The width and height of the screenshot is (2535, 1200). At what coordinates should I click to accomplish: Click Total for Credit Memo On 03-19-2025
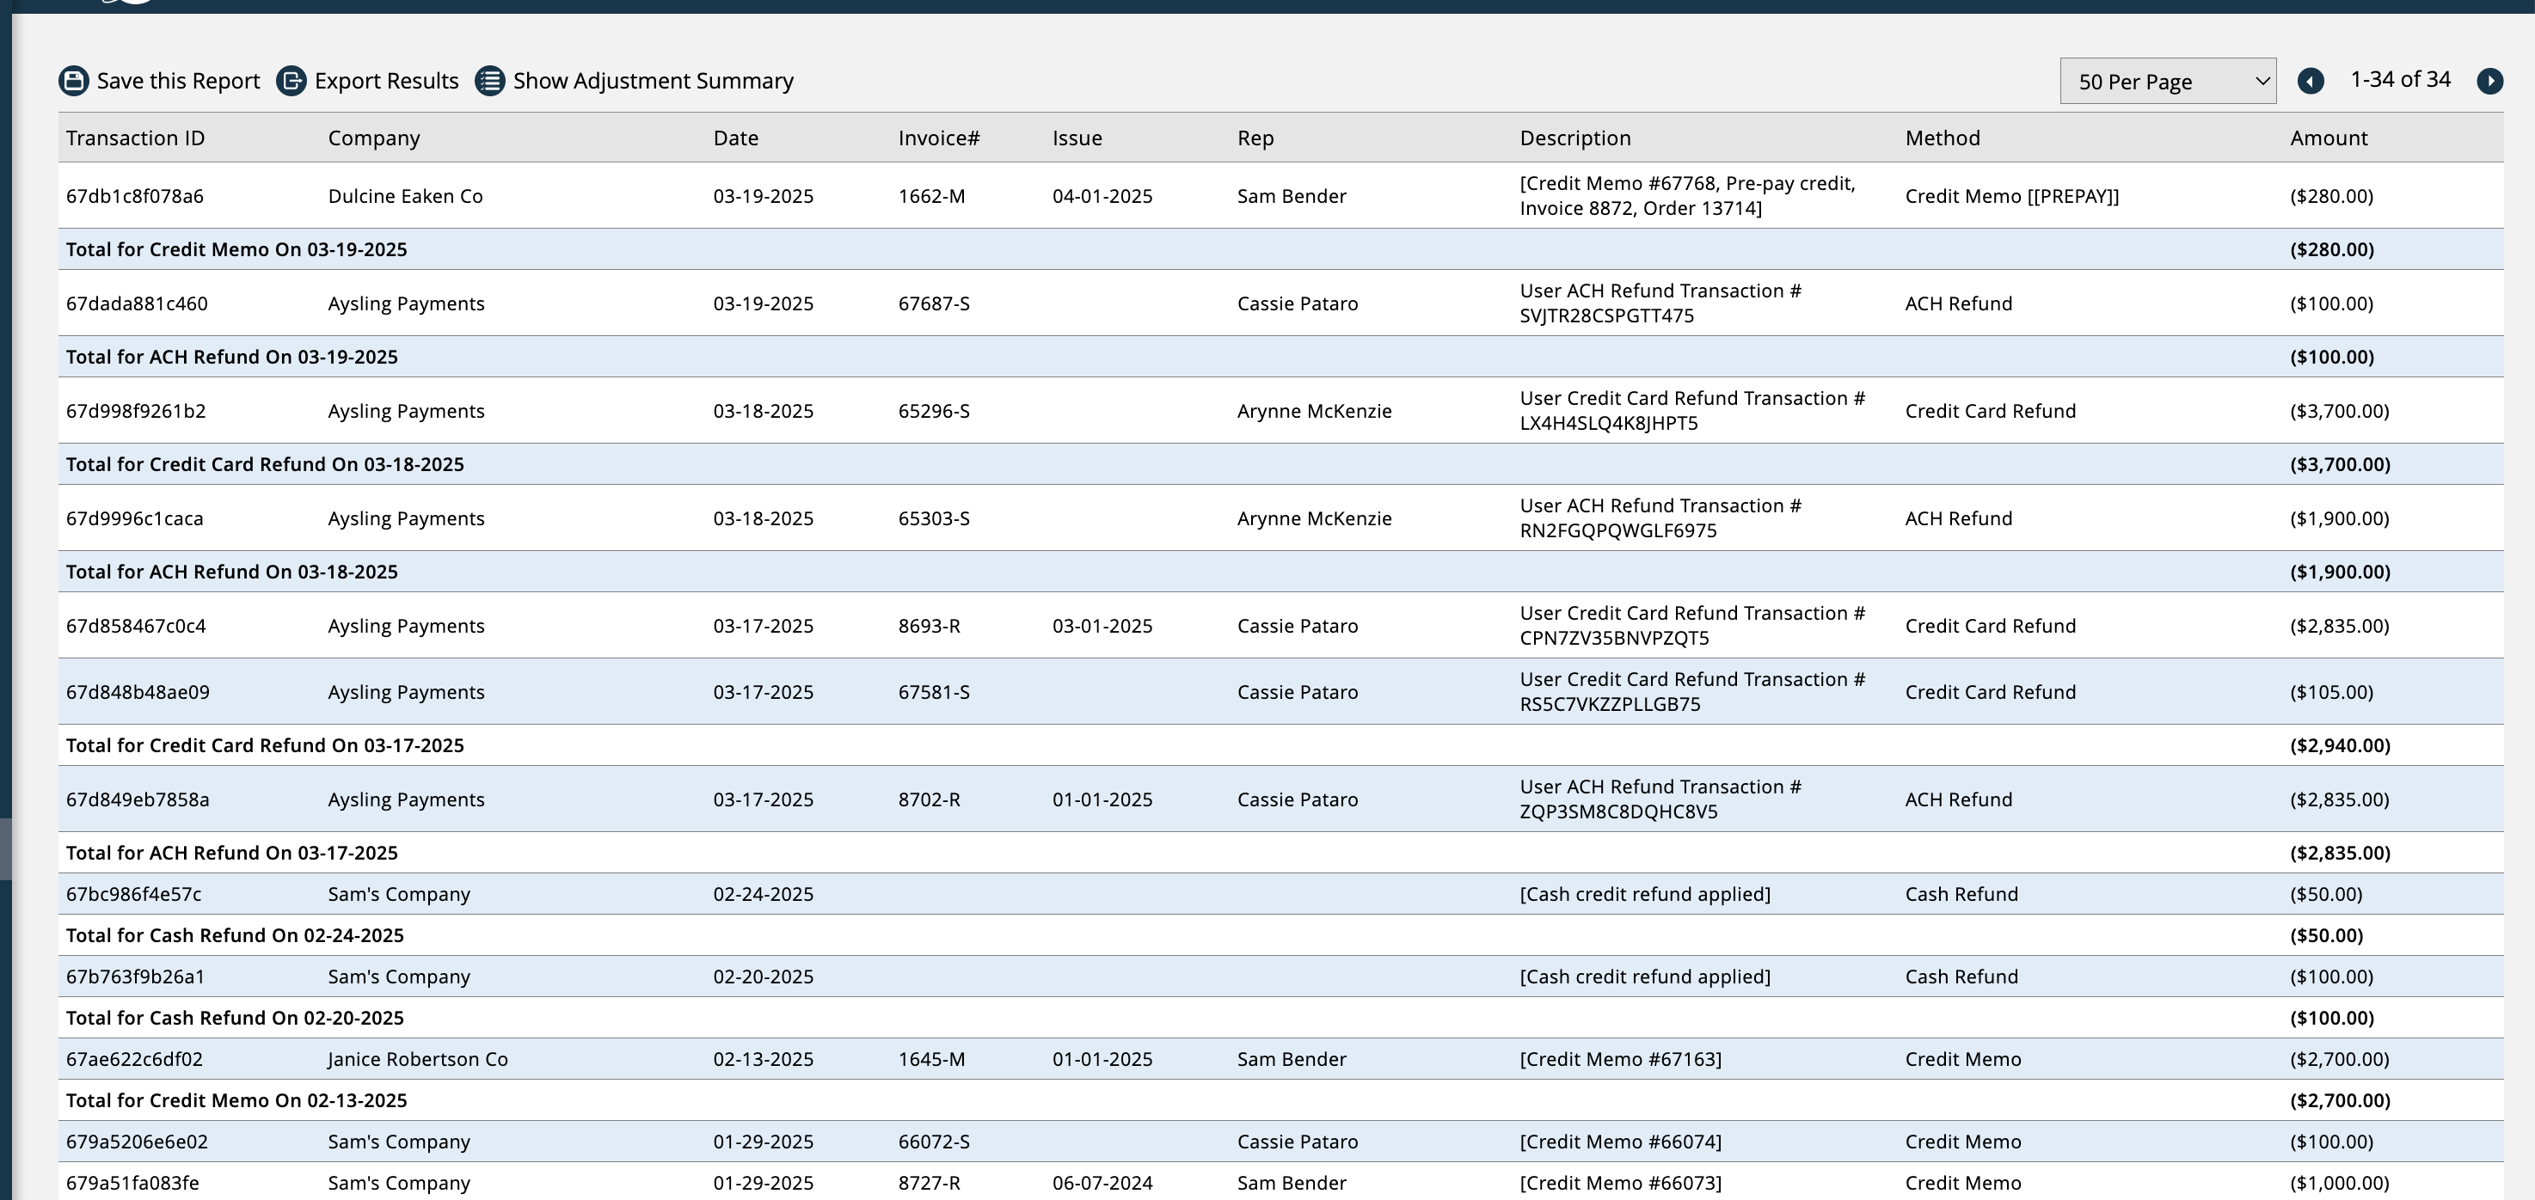pyautogui.click(x=236, y=248)
